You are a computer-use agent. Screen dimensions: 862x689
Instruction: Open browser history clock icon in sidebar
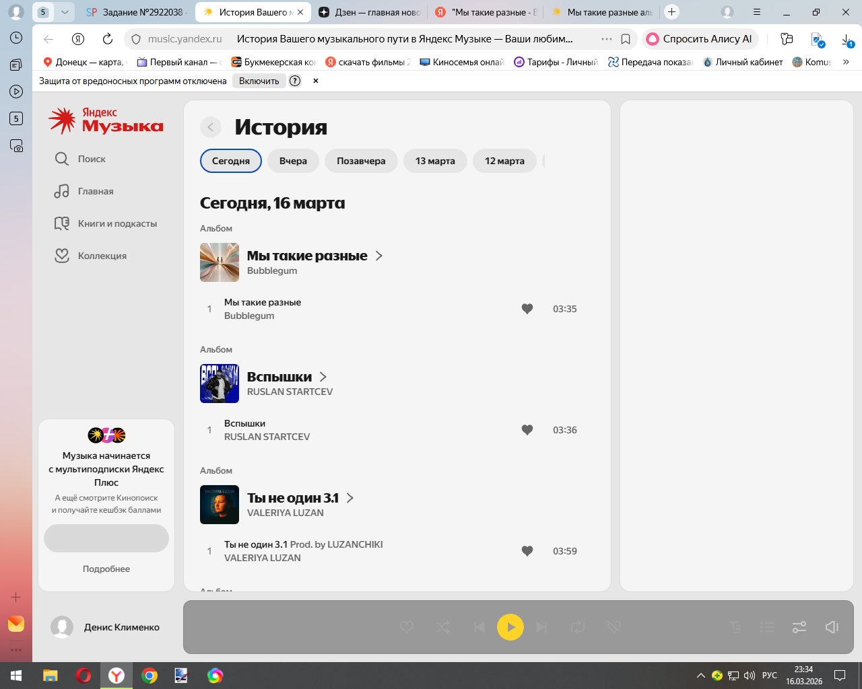pyautogui.click(x=16, y=38)
